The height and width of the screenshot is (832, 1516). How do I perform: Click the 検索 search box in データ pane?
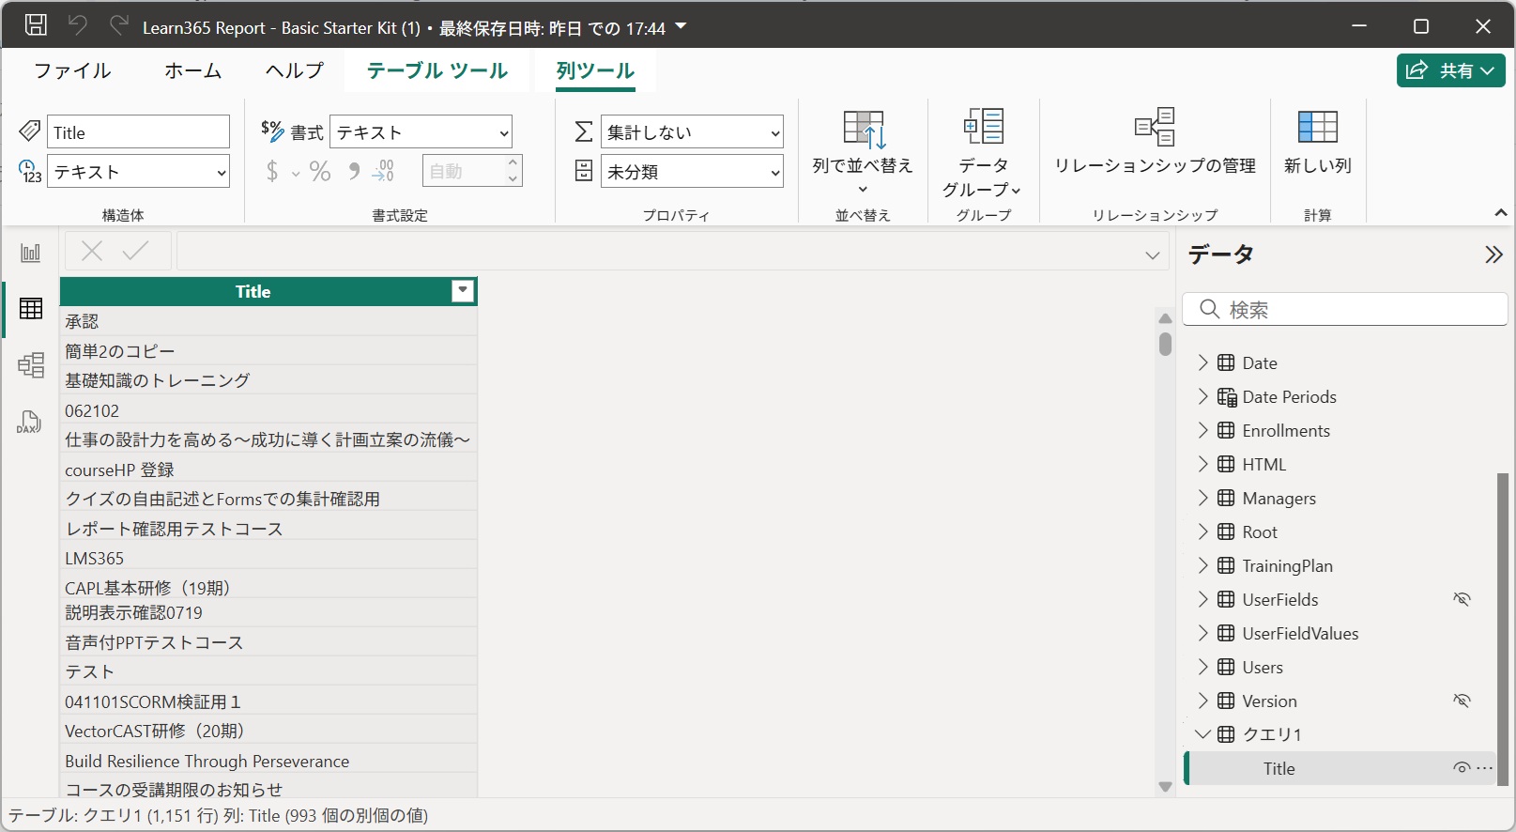1345,309
